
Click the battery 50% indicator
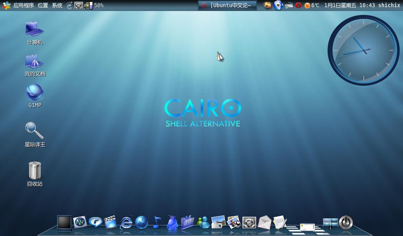[x=94, y=5]
